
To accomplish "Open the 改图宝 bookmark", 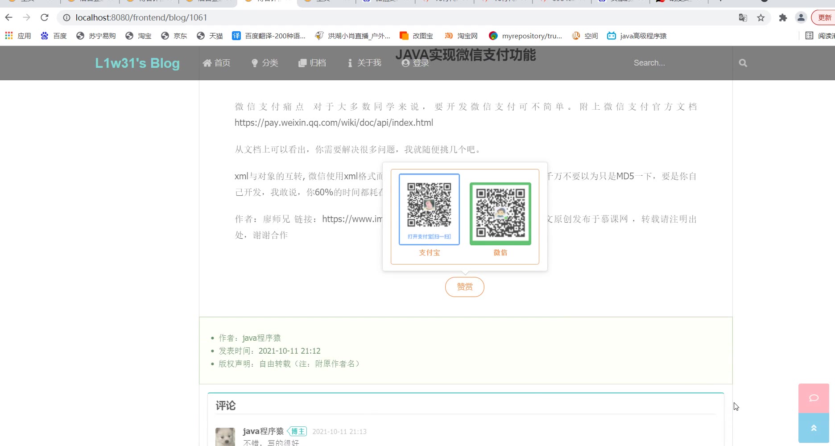I will (x=416, y=36).
